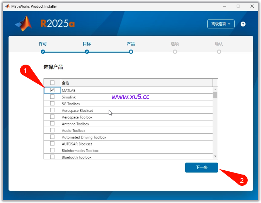
Task: Enable the Simulink checkbox
Action: click(52, 97)
